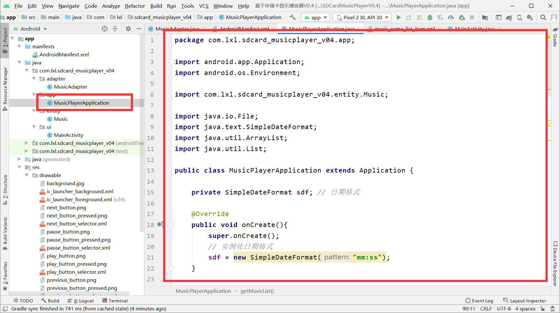Click the Make Project hammer icon
This screenshot has width=560, height=313.
(293, 17)
